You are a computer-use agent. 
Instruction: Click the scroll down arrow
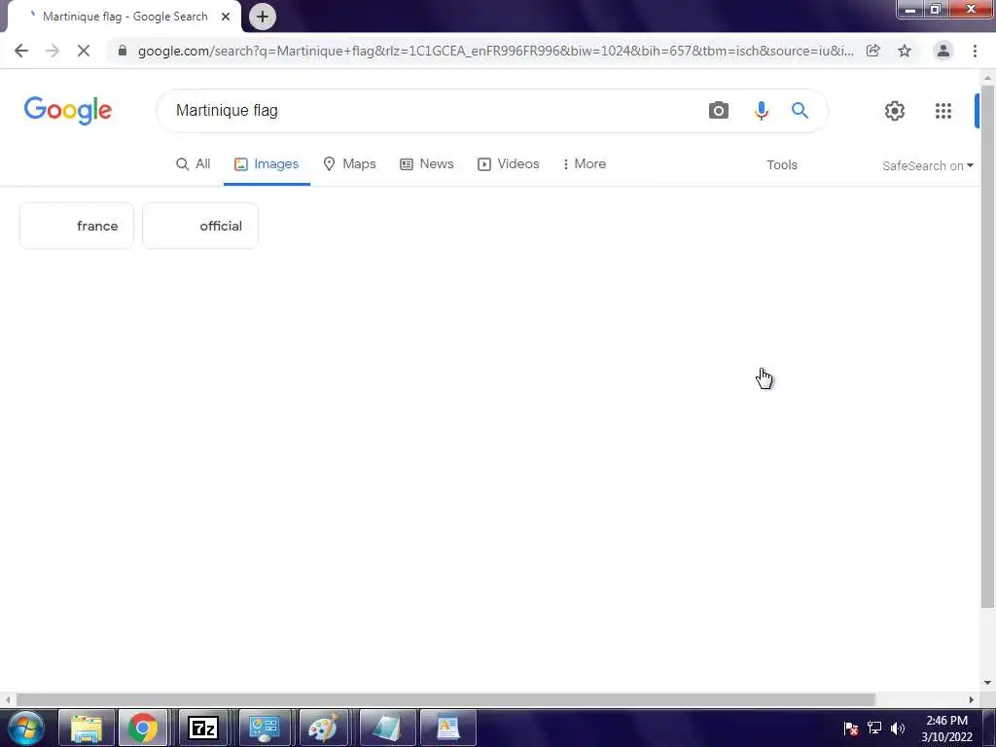[987, 683]
